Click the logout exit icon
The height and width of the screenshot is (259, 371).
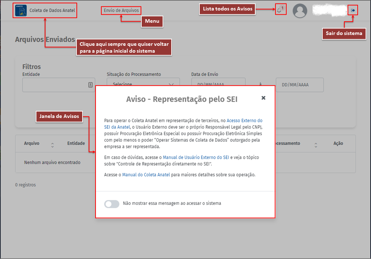[x=353, y=10]
